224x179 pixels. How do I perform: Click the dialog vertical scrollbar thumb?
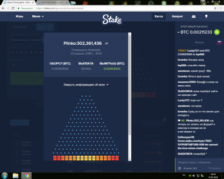pyautogui.click(x=129, y=85)
